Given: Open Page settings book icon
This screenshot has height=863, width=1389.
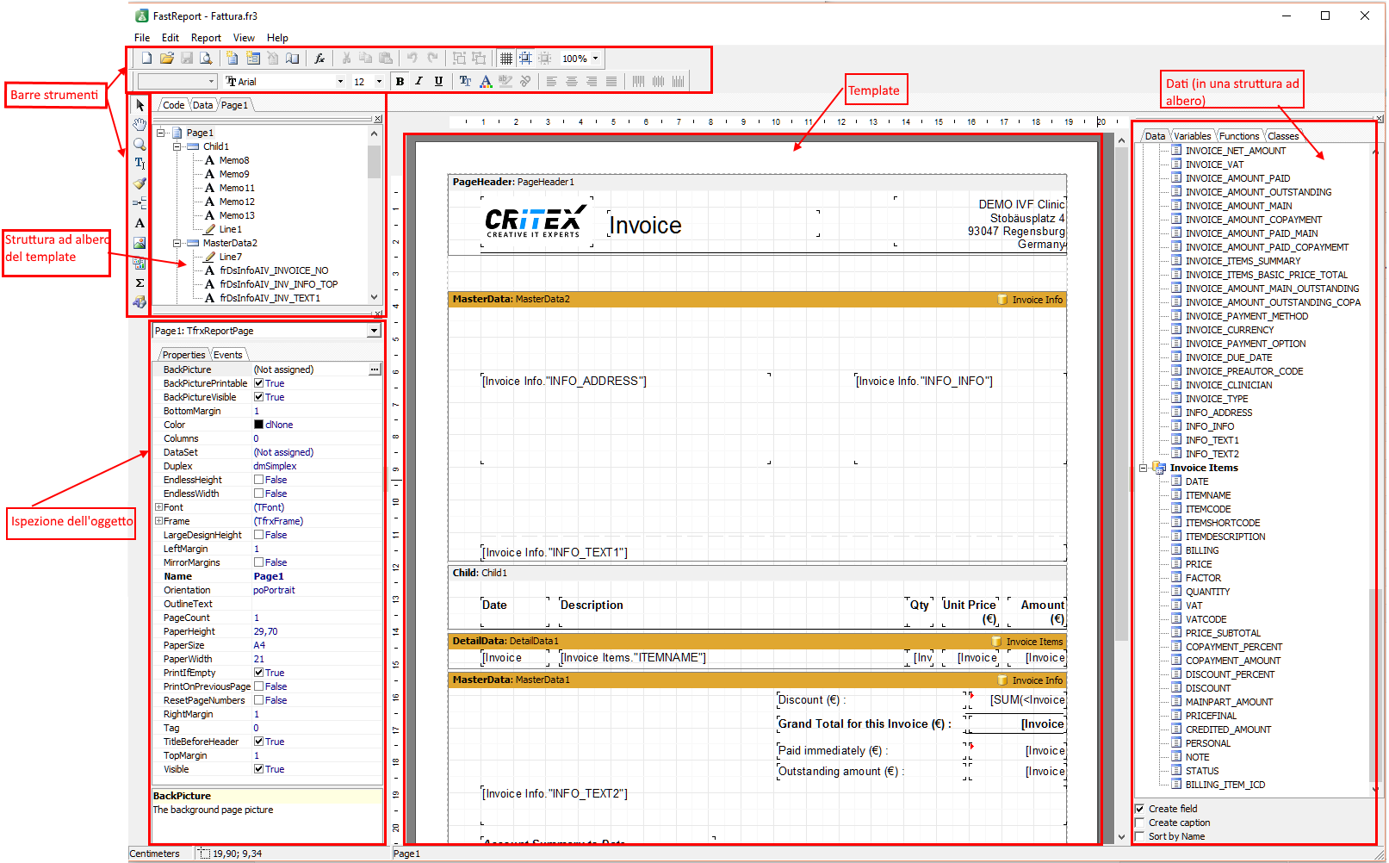Looking at the screenshot, I should click(x=293, y=59).
